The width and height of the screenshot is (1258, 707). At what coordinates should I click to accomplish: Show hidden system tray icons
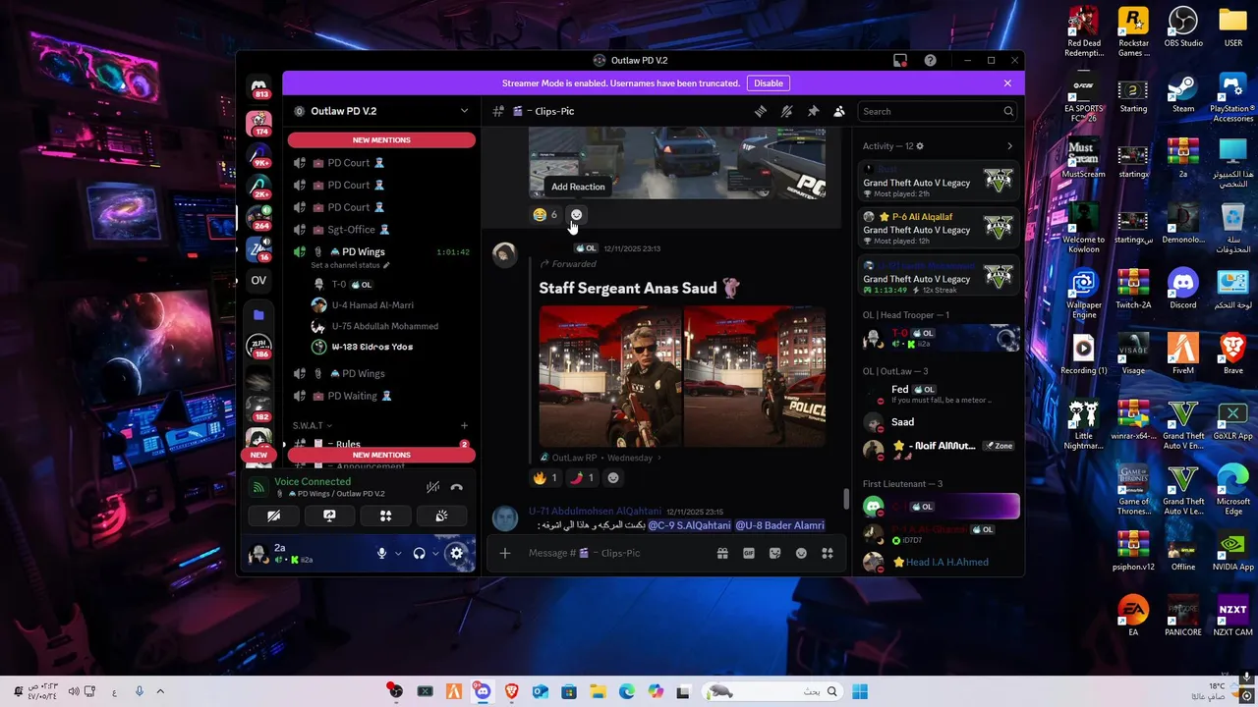(160, 691)
